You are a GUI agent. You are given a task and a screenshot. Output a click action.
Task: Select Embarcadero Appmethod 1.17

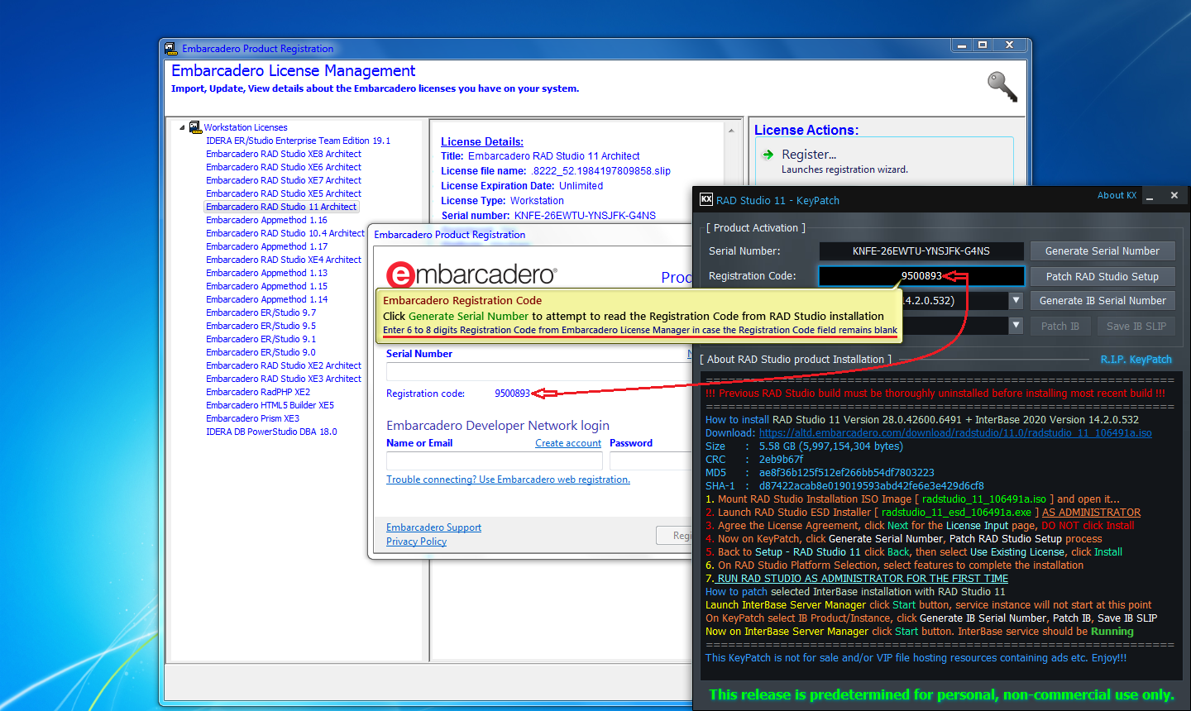(x=266, y=246)
